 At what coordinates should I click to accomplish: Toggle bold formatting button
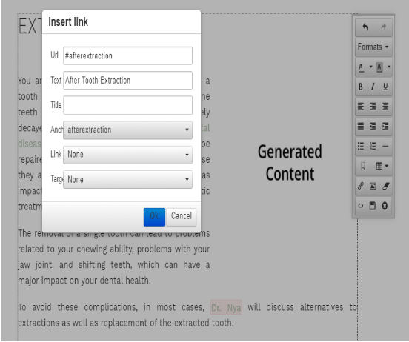(x=361, y=87)
